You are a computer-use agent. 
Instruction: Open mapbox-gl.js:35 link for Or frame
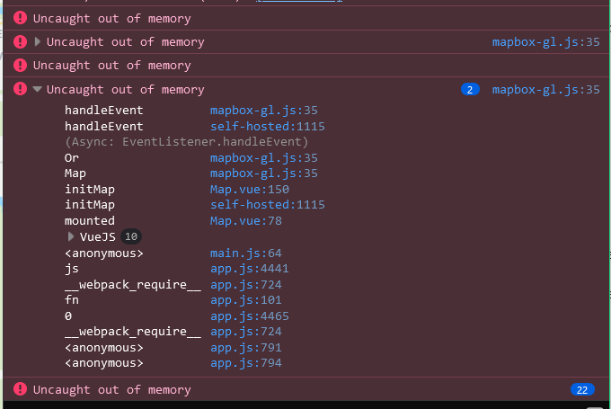click(x=264, y=158)
